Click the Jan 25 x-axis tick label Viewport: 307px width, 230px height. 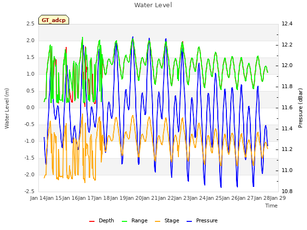tap(214, 198)
